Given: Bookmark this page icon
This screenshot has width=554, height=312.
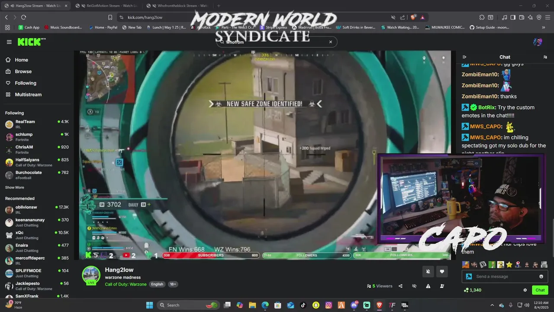Looking at the screenshot, I should 110,17.
